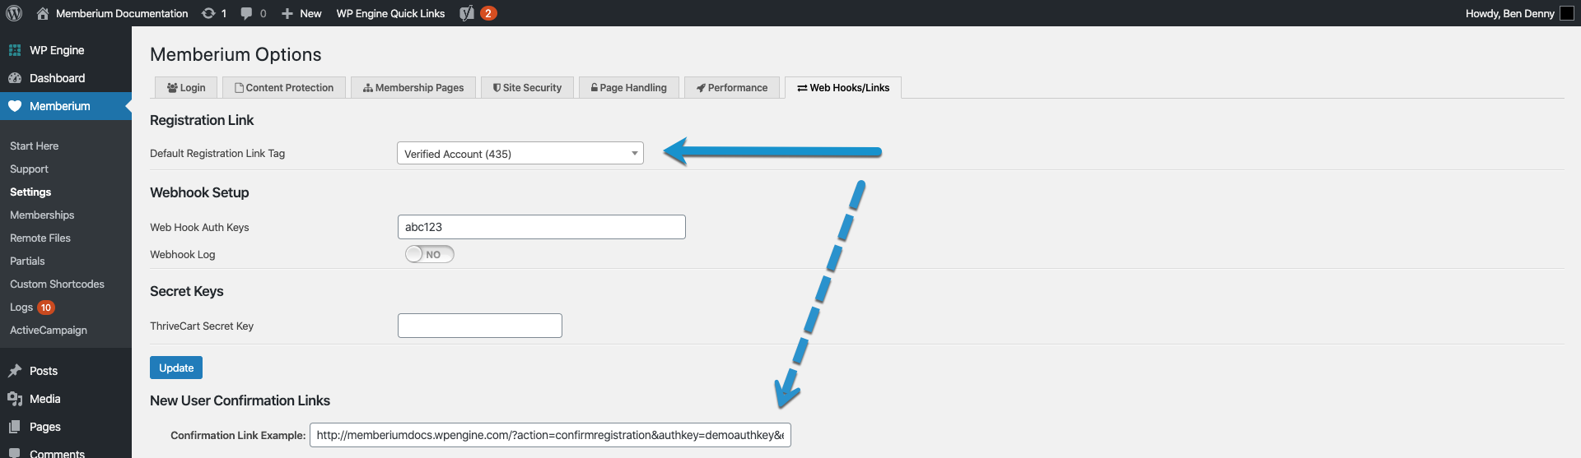Click the Yoast SEO icon
The image size is (1581, 458).
(467, 13)
